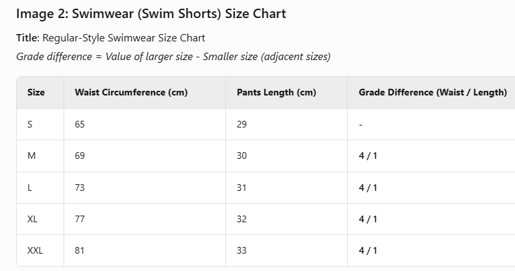Select the Grade Difference (Waist / Length) header
515x271 pixels.
coord(433,92)
